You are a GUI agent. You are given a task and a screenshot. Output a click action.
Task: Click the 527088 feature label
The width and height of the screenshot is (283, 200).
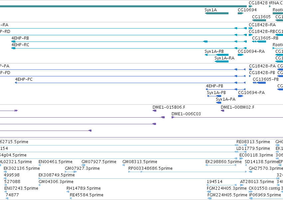[x=12, y=182]
